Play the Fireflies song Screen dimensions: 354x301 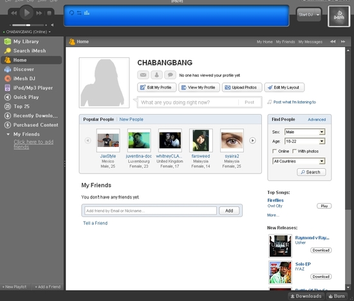324,206
